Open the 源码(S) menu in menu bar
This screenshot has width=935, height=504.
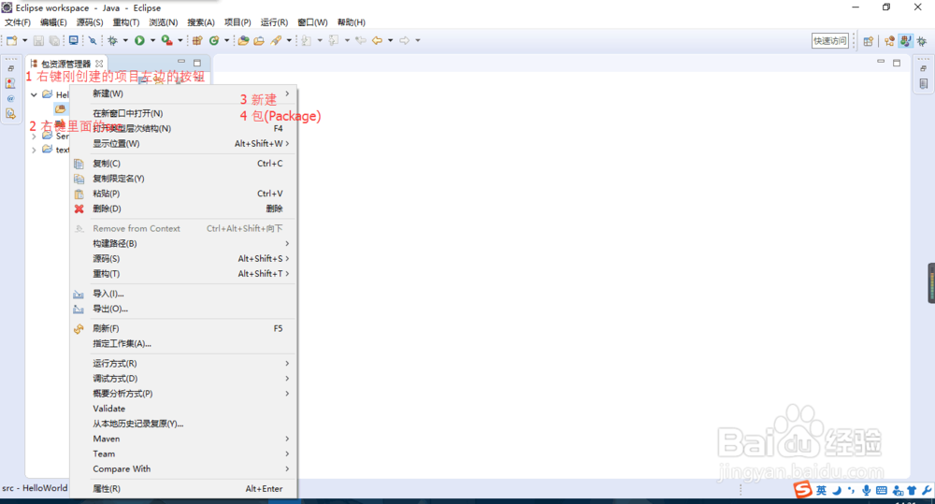[x=90, y=22]
